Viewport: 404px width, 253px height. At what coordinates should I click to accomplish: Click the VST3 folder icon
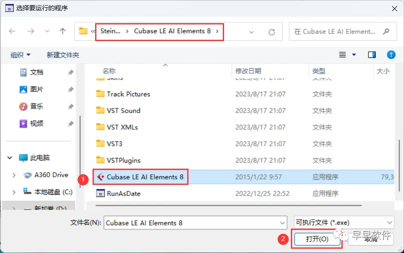coord(100,143)
